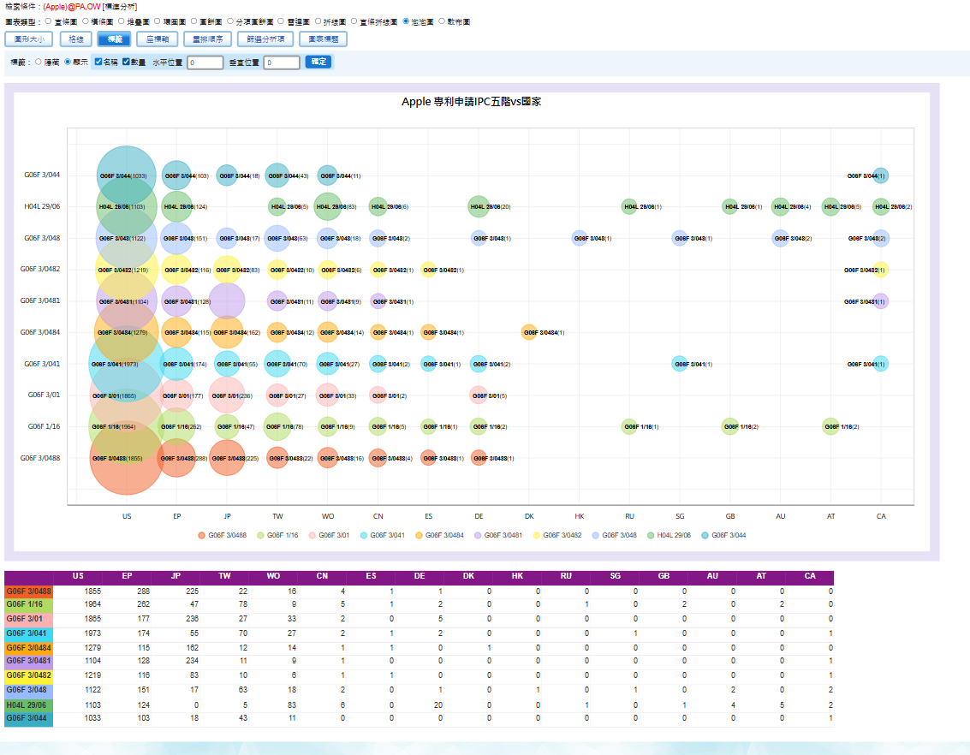Viewport: 970px width, 755px height.
Task: Toggle G06F 3/048 legend entry
Action: pos(615,536)
